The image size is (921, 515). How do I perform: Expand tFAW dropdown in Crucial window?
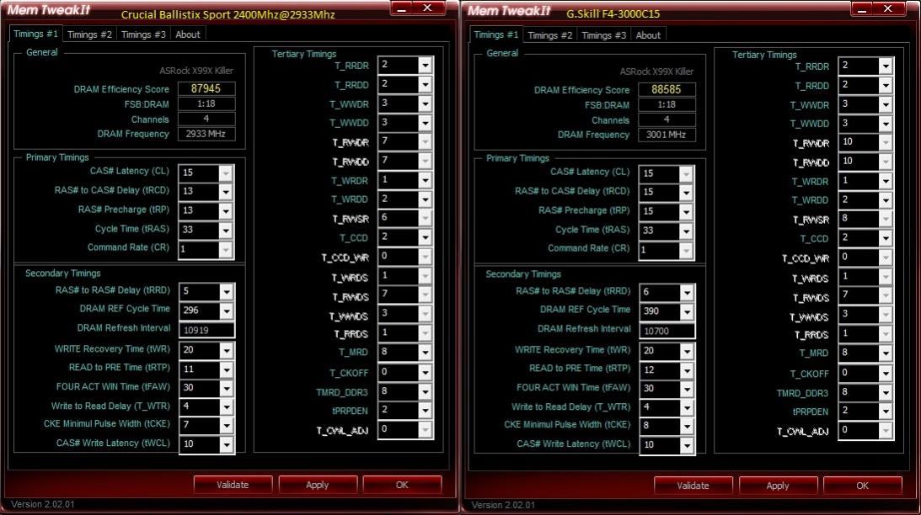click(226, 388)
